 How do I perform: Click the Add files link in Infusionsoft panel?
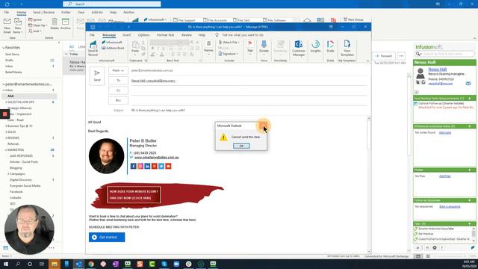pyautogui.click(x=445, y=176)
